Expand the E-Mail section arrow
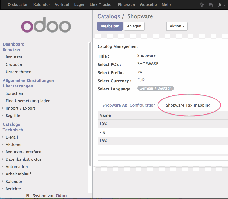 coord(3,137)
